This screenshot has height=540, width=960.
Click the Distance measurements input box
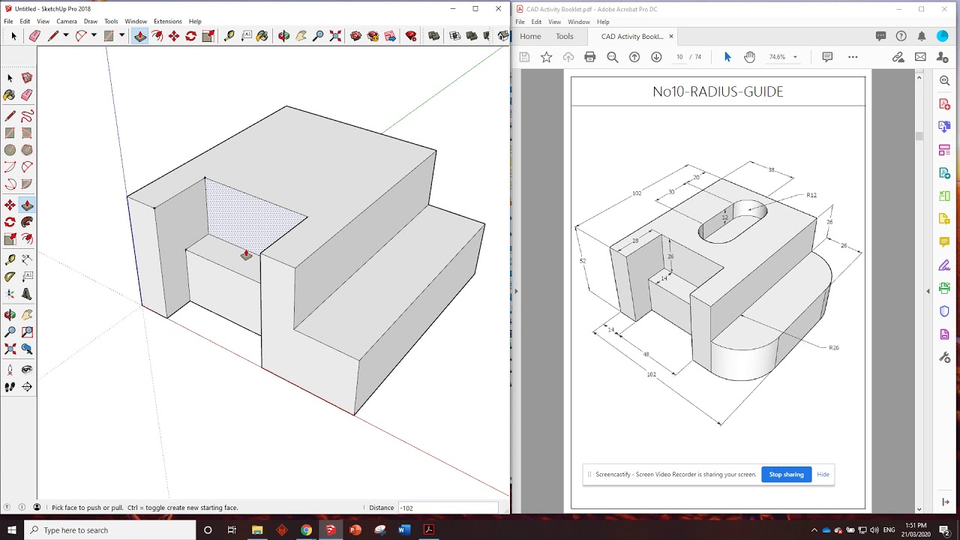[447, 508]
